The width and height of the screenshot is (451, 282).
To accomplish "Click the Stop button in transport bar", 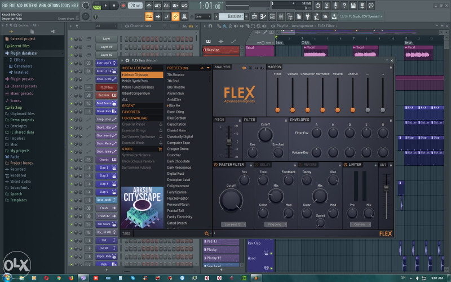I will coord(114,5).
